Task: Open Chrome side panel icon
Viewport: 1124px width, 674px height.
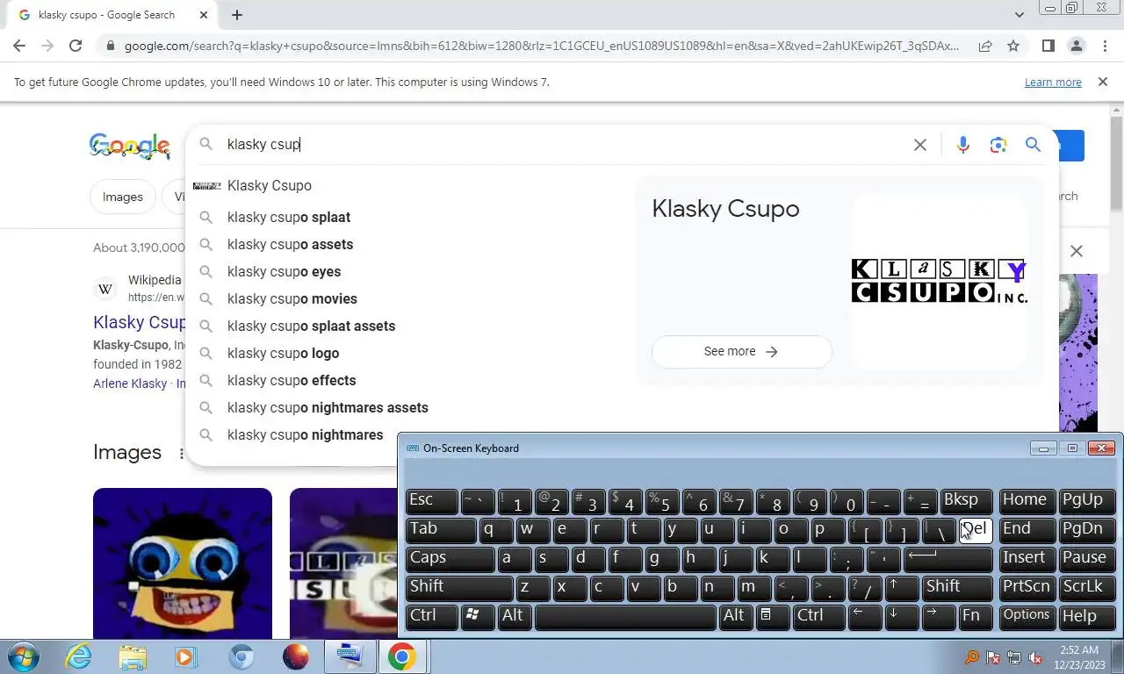Action: [x=1048, y=46]
